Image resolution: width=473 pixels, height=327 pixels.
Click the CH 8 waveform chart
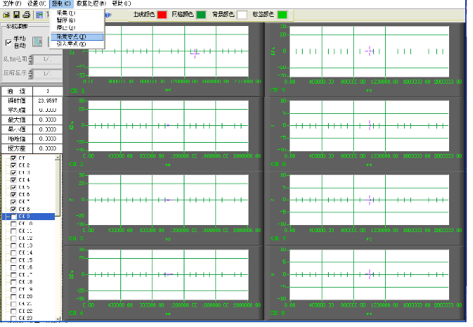pyautogui.click(x=370, y=275)
